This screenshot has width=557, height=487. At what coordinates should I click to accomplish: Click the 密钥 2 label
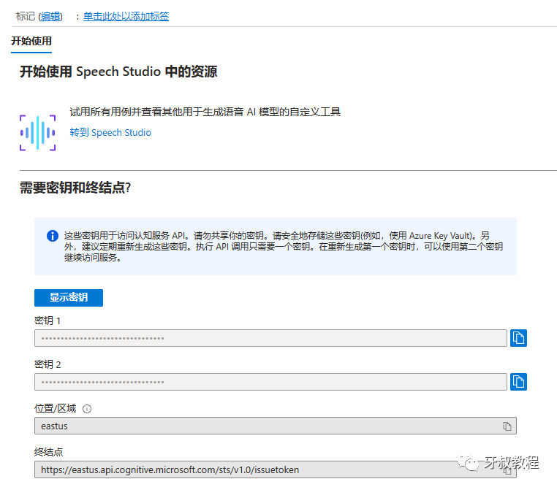[x=48, y=364]
